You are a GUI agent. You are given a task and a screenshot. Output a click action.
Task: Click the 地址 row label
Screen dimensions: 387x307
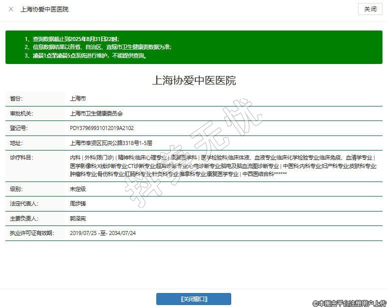[16, 143]
